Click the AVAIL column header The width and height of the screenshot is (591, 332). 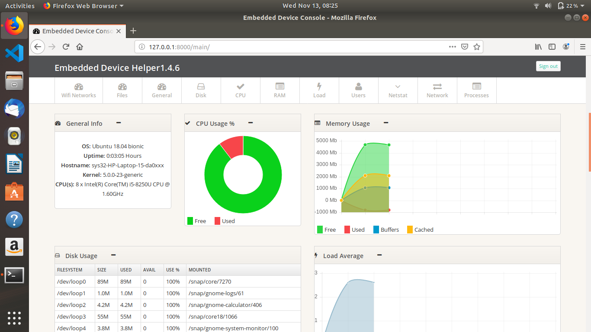(152, 270)
